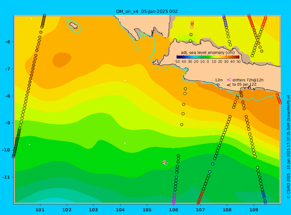Click the magenta drifter arrow legend symbol
The height and width of the screenshot is (215, 291).
coord(229,80)
